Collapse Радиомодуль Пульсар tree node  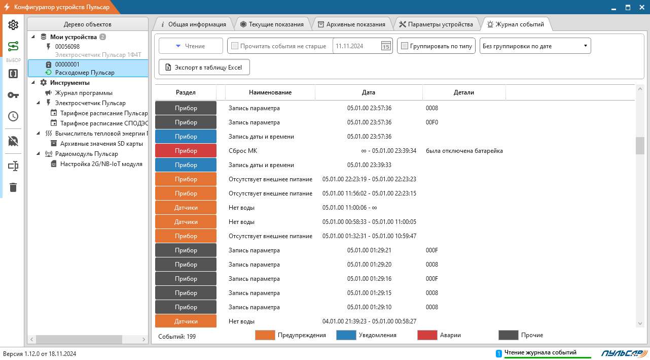39,154
